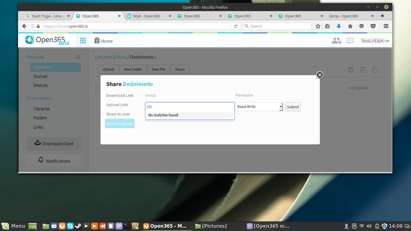The width and height of the screenshot is (411, 231).
Task: Select Upload Link in share dialog
Action: pos(117,105)
